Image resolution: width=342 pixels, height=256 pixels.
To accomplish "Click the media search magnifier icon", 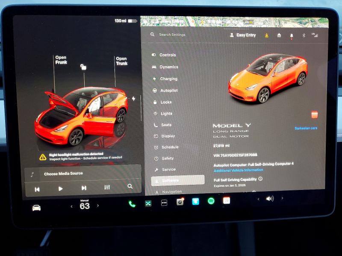I will [130, 186].
